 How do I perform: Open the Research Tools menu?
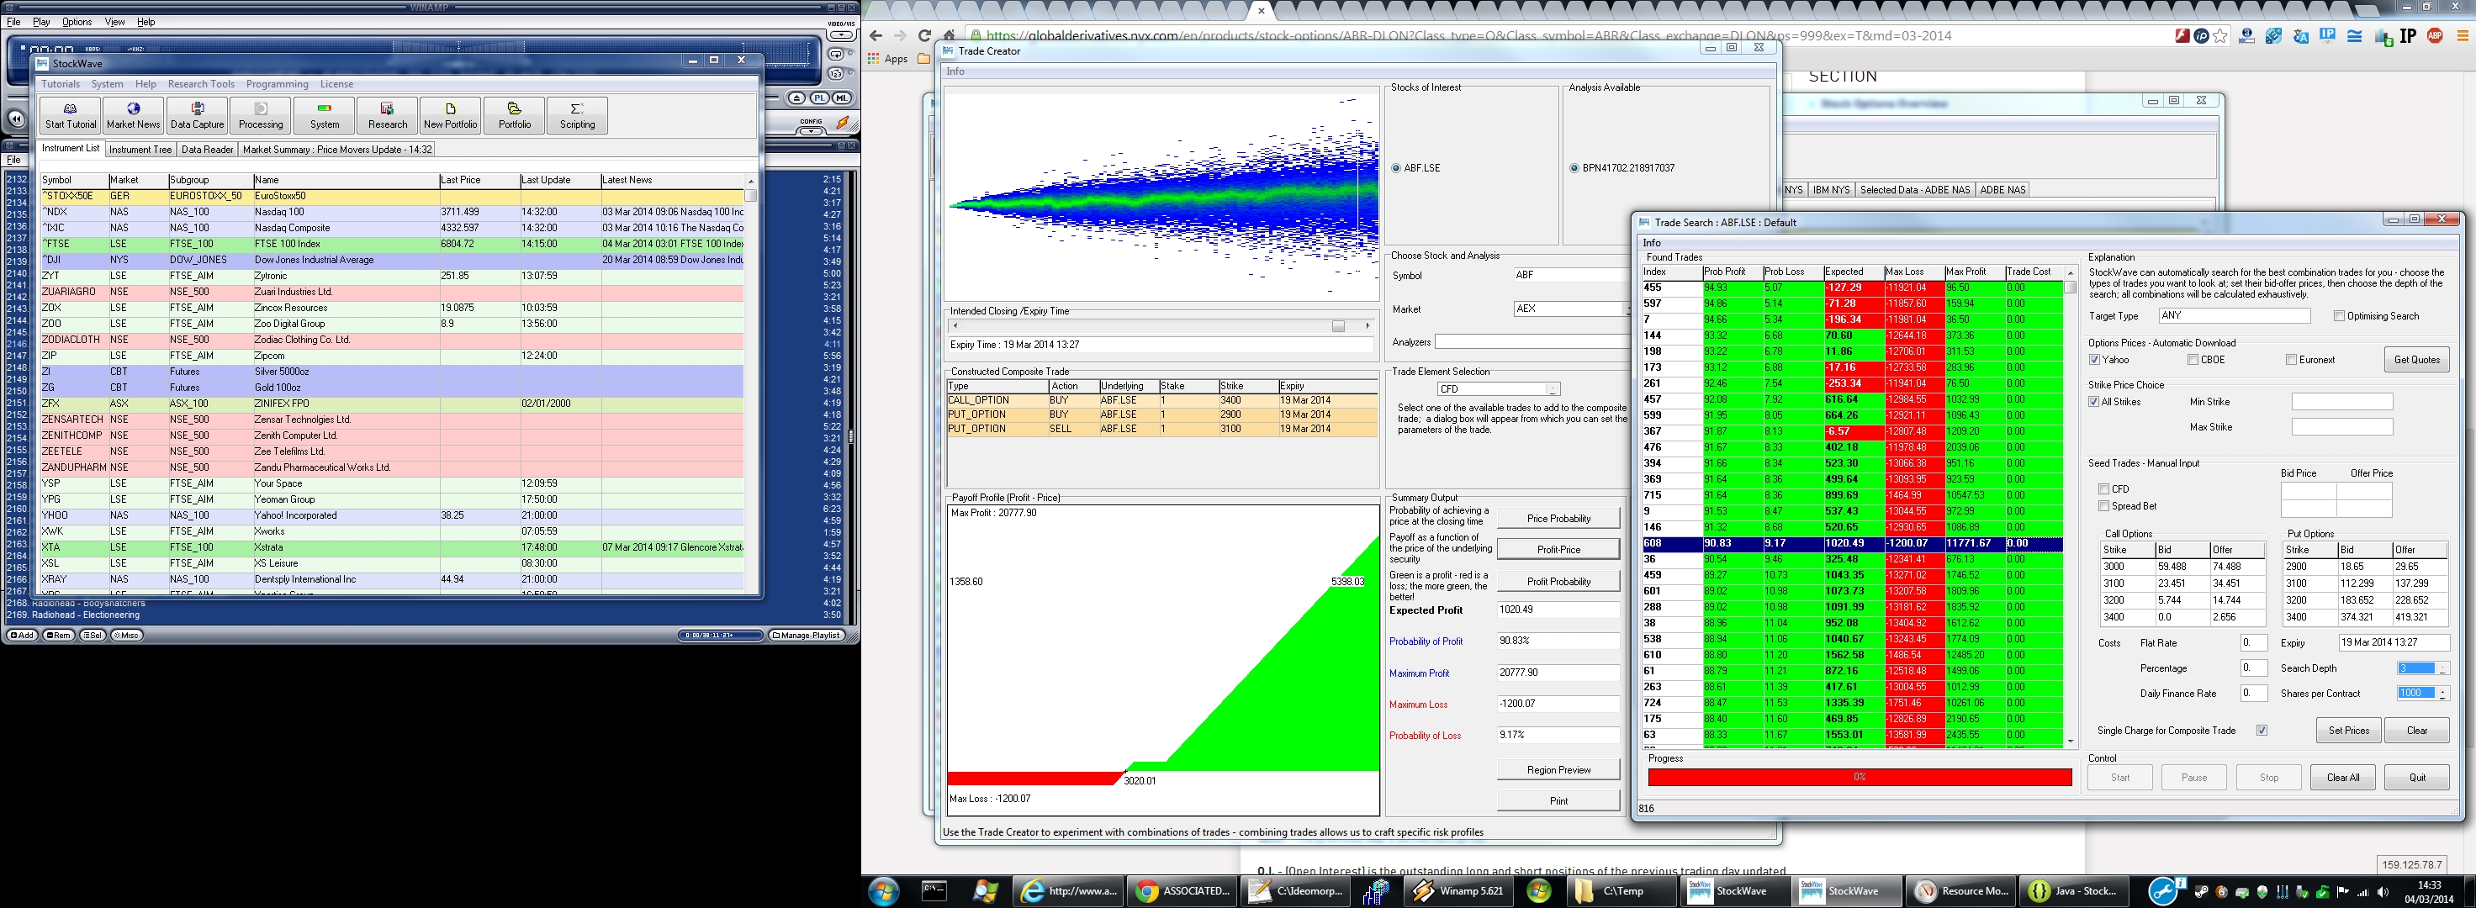click(x=201, y=85)
